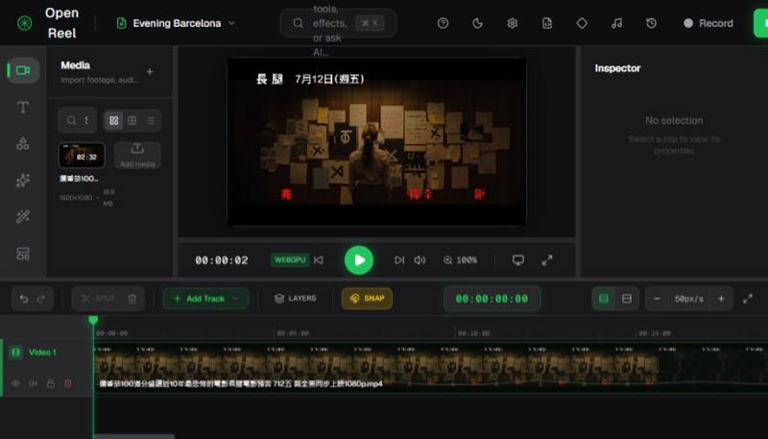Viewport: 768px width, 439px height.
Task: Open the sparkle Effects tab
Action: [23, 181]
